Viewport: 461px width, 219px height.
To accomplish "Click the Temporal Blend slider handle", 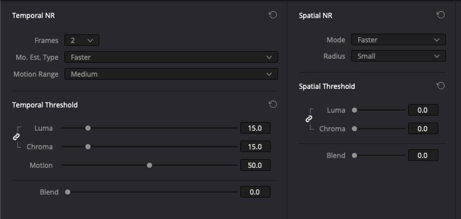I will coord(67,192).
